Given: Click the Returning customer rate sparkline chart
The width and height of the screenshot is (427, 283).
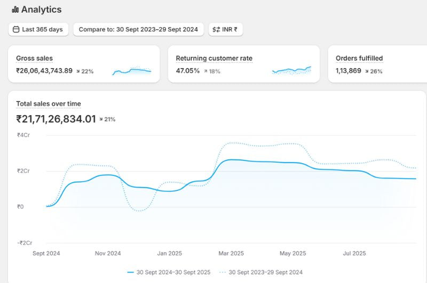Looking at the screenshot, I should click(291, 70).
